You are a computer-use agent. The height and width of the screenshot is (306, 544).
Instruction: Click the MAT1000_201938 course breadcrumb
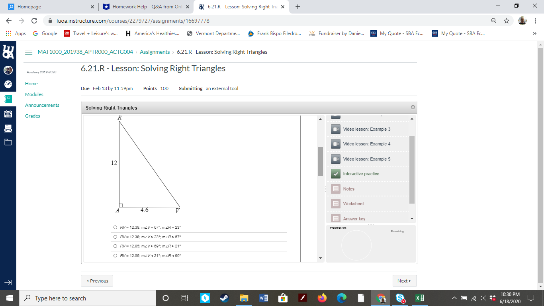[x=85, y=52]
